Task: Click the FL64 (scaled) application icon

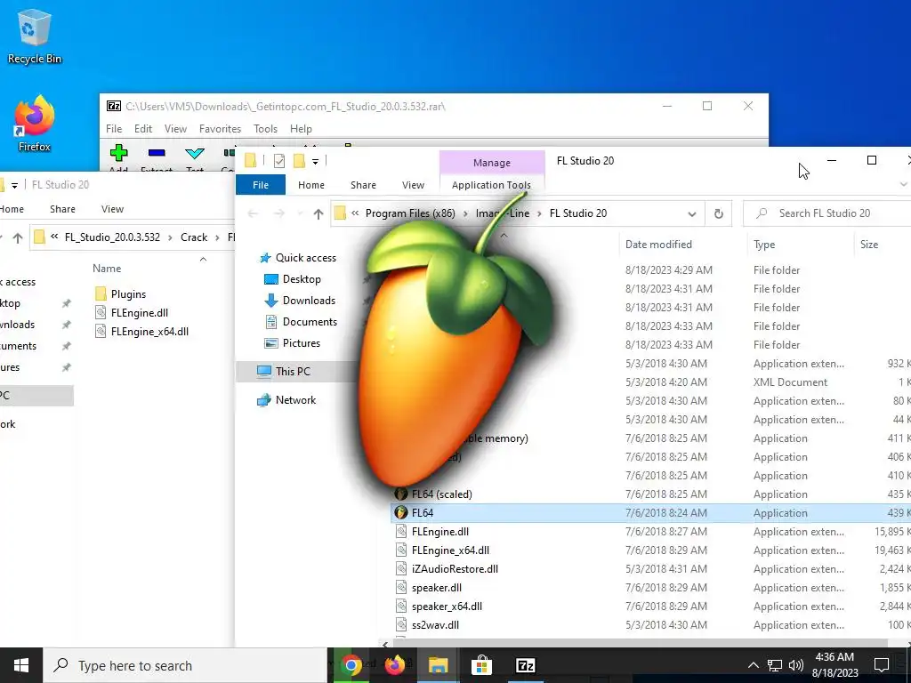Action: [401, 494]
